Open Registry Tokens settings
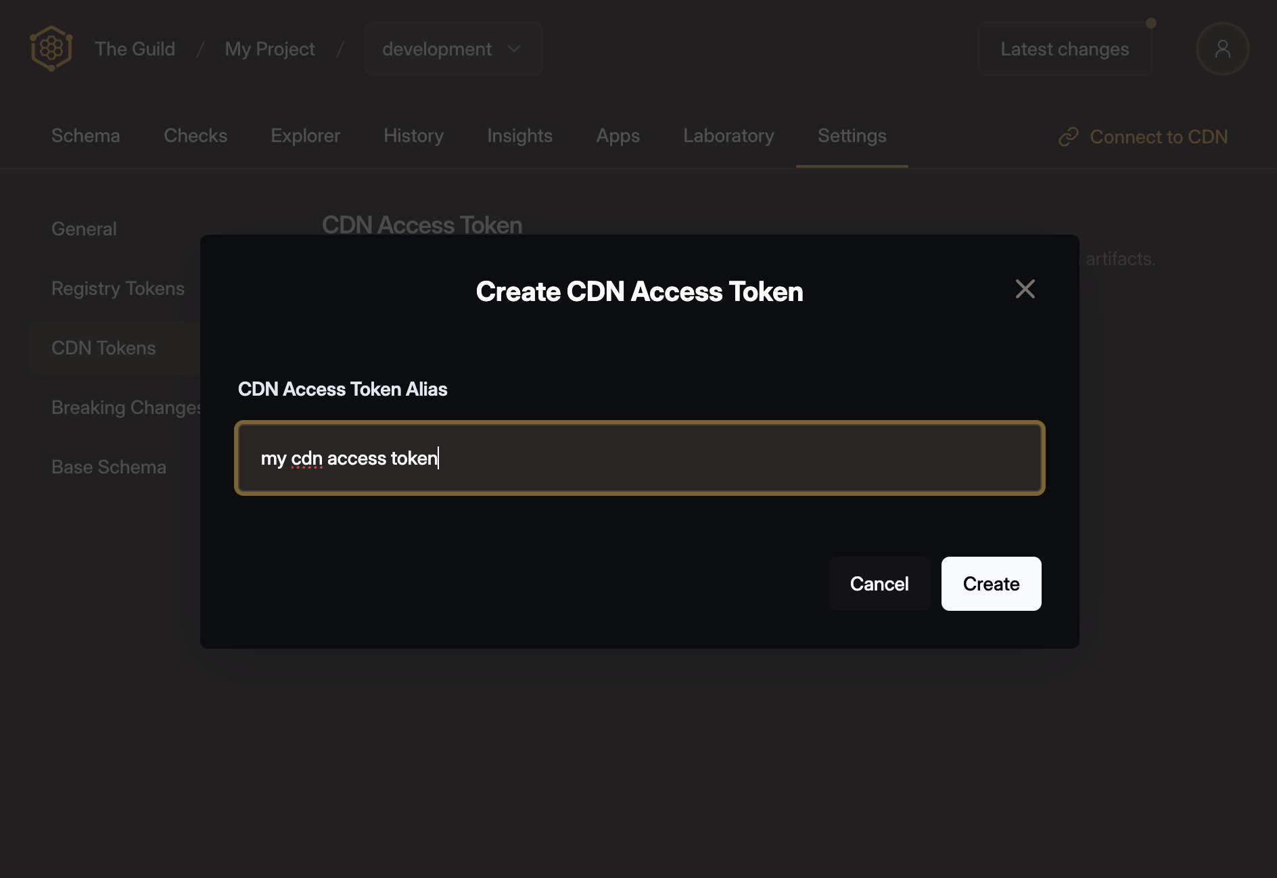 (118, 287)
